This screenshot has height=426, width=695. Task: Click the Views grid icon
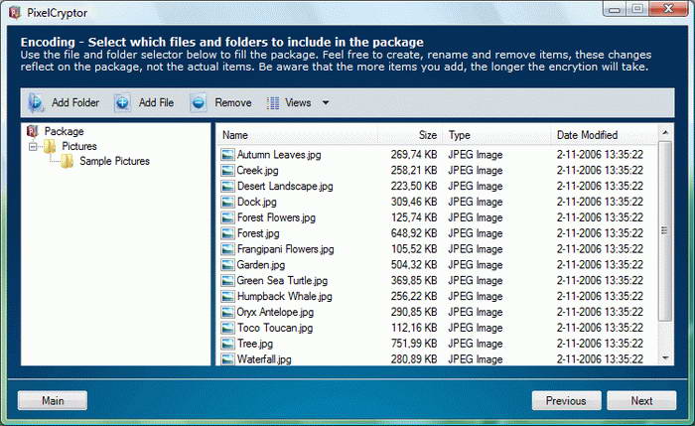pyautogui.click(x=273, y=103)
